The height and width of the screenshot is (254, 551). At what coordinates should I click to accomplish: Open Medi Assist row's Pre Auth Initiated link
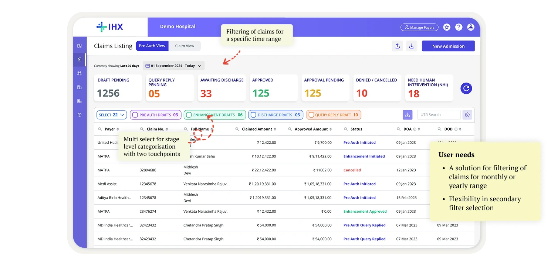pos(359,184)
